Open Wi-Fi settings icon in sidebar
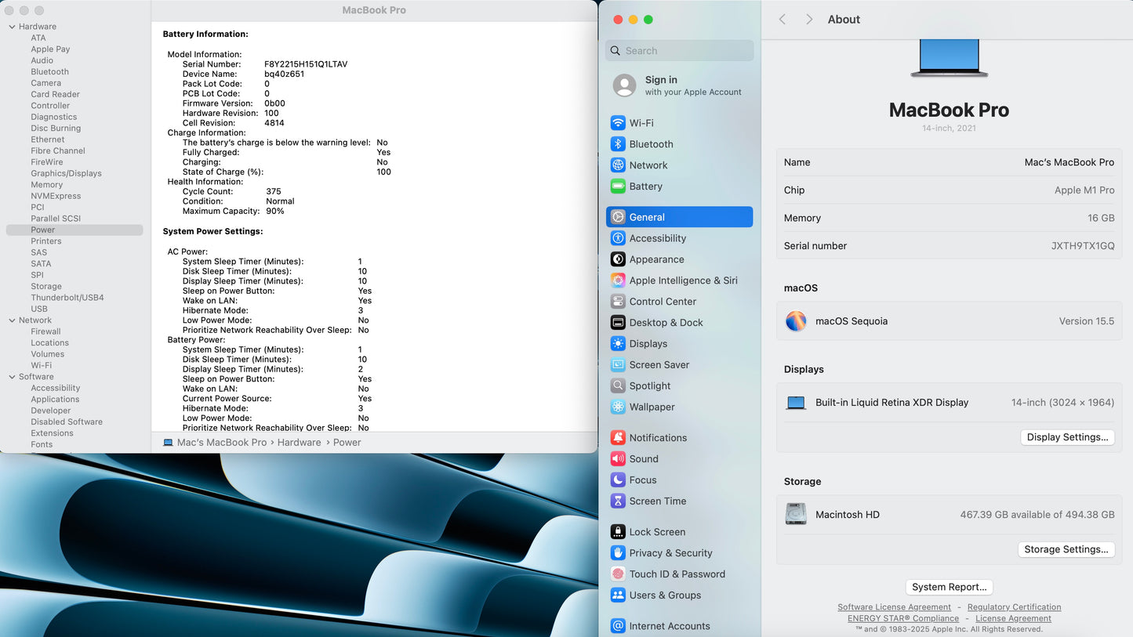Screen dimensions: 1133x637 618,123
